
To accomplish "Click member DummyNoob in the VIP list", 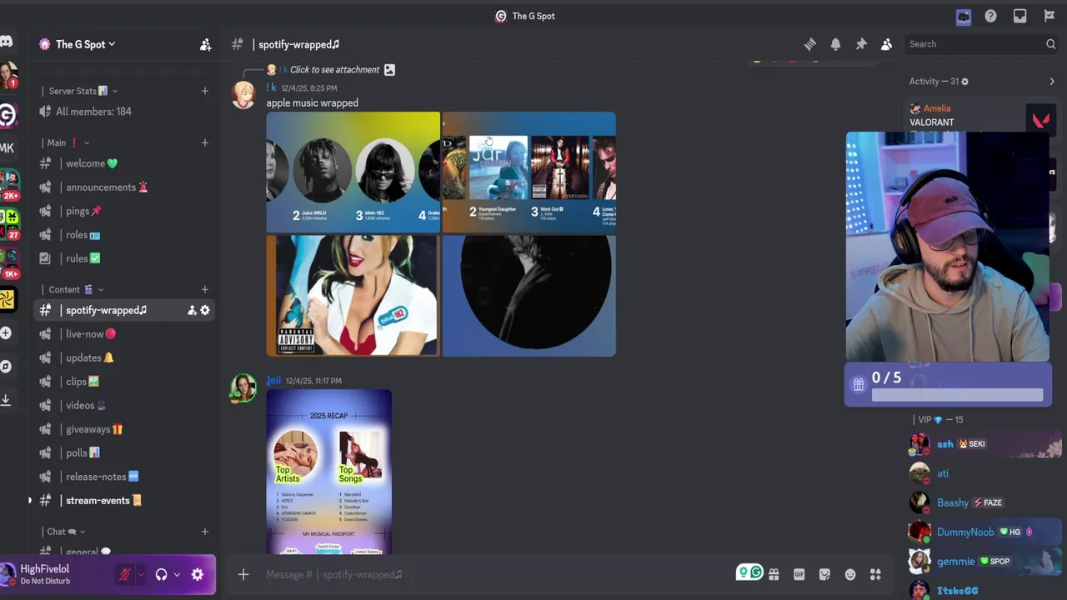I will coord(984,532).
